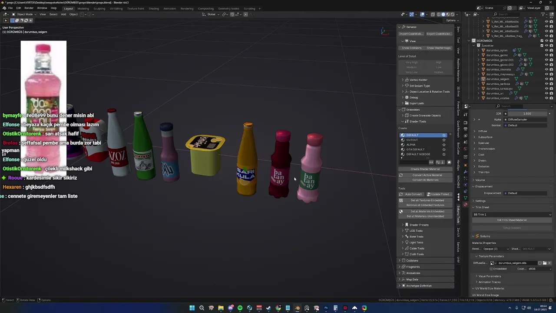Switch to wireframe viewport shading

coord(439,14)
